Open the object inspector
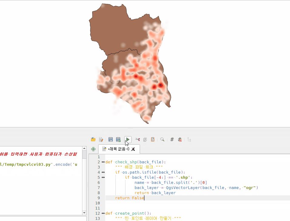 pos(188,139)
